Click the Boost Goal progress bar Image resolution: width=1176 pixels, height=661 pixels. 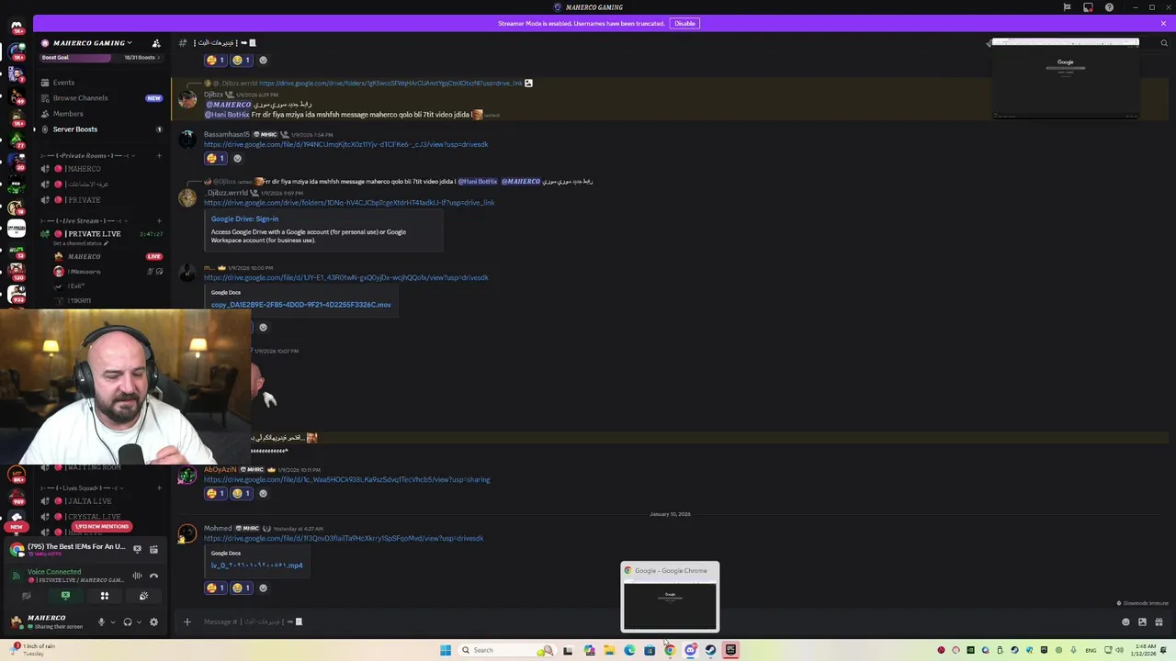(101, 58)
